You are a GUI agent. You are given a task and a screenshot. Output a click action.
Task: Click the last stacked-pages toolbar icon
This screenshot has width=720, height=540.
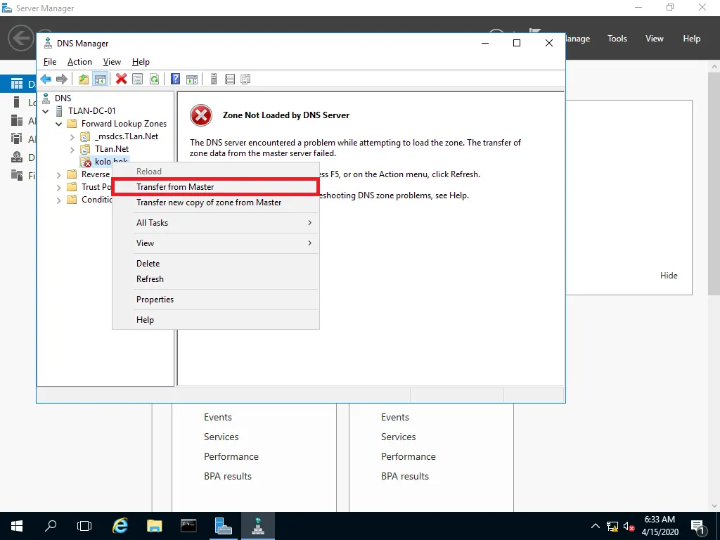click(x=245, y=79)
